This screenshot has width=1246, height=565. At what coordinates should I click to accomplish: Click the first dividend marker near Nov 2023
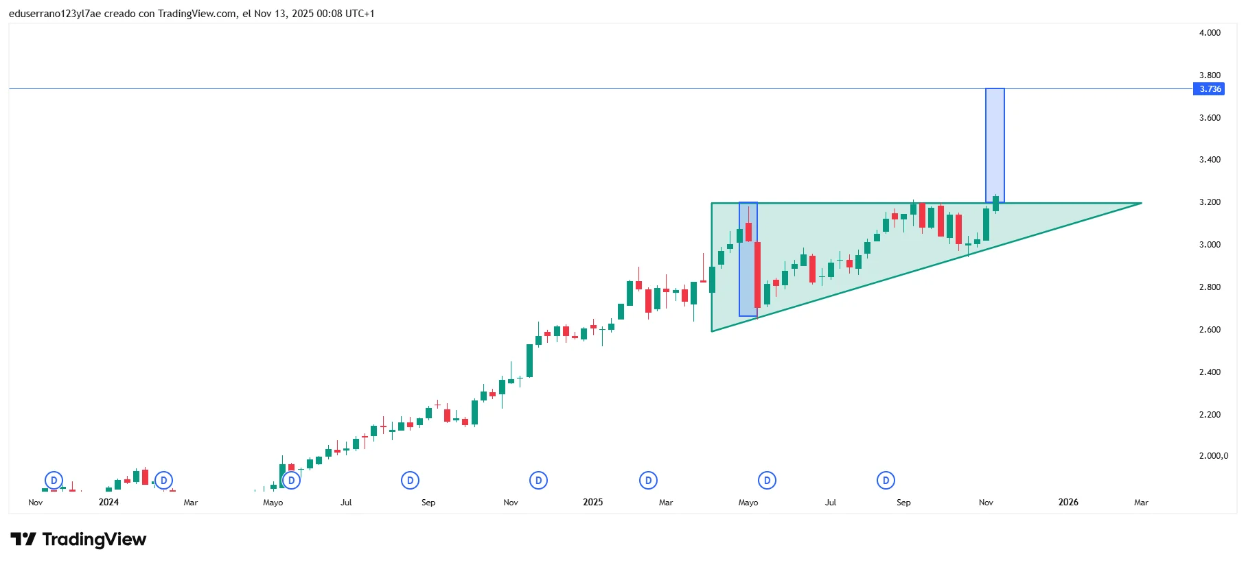point(54,480)
